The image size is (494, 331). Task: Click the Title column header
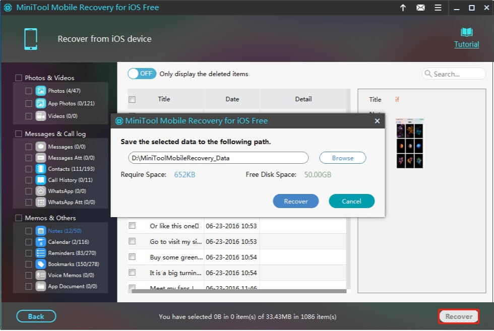[x=164, y=99]
